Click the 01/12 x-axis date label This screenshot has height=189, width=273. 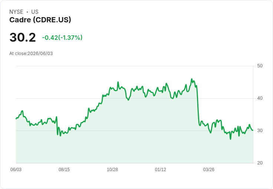[161, 169]
